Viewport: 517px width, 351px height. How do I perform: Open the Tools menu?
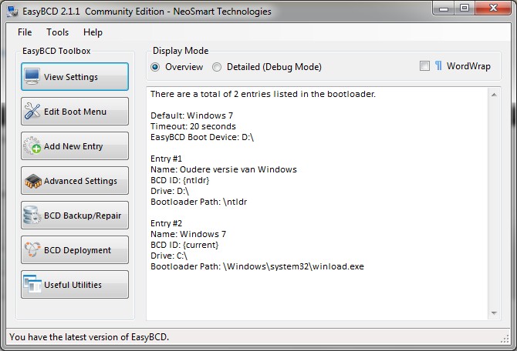tap(57, 32)
